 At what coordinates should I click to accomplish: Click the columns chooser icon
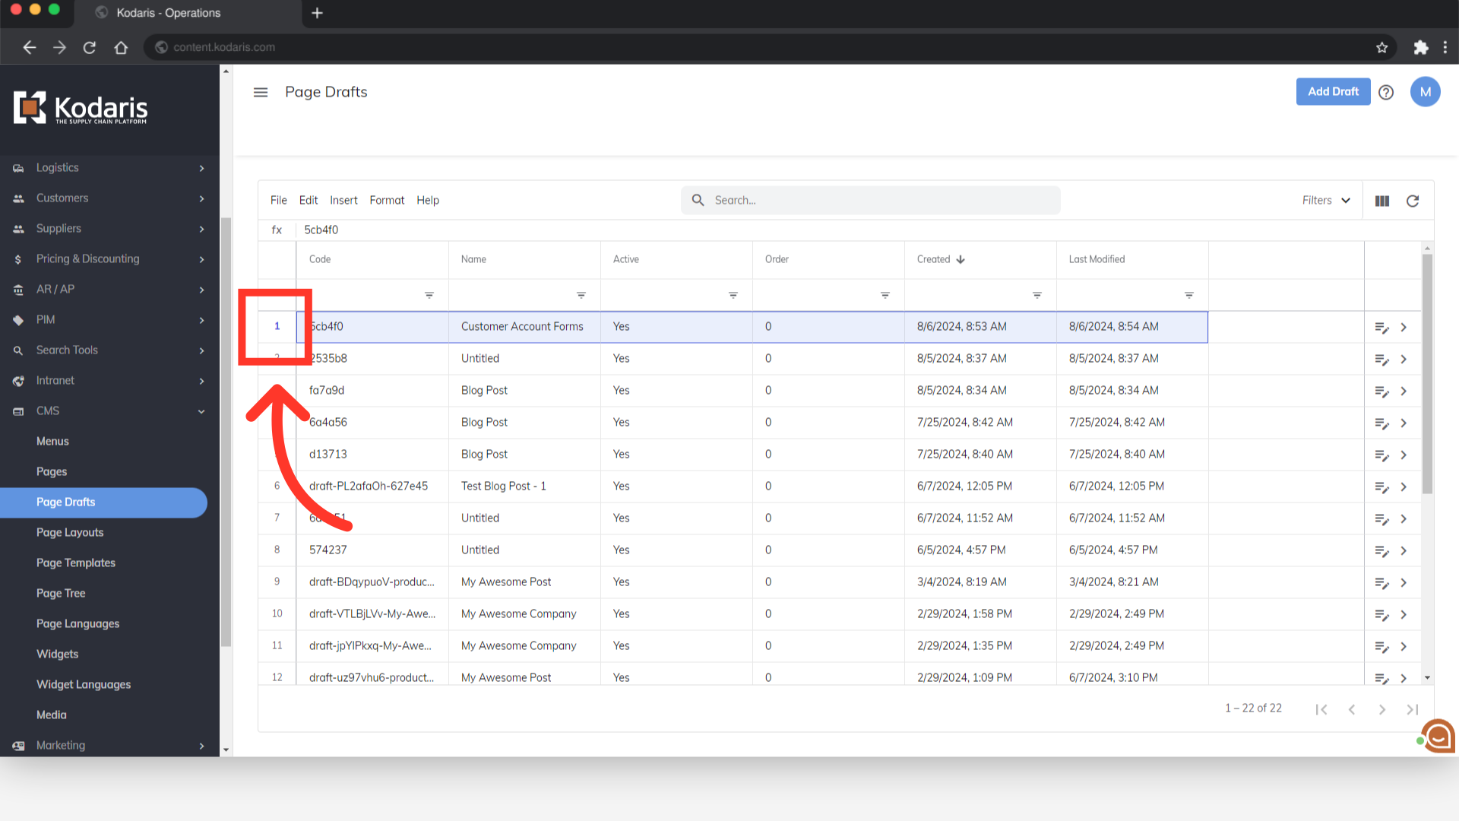[x=1382, y=201]
